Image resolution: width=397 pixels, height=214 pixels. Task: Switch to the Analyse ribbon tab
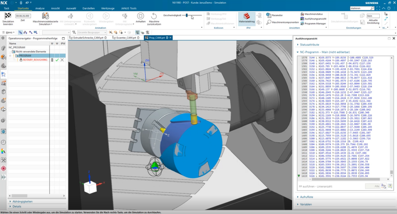[x=40, y=8]
